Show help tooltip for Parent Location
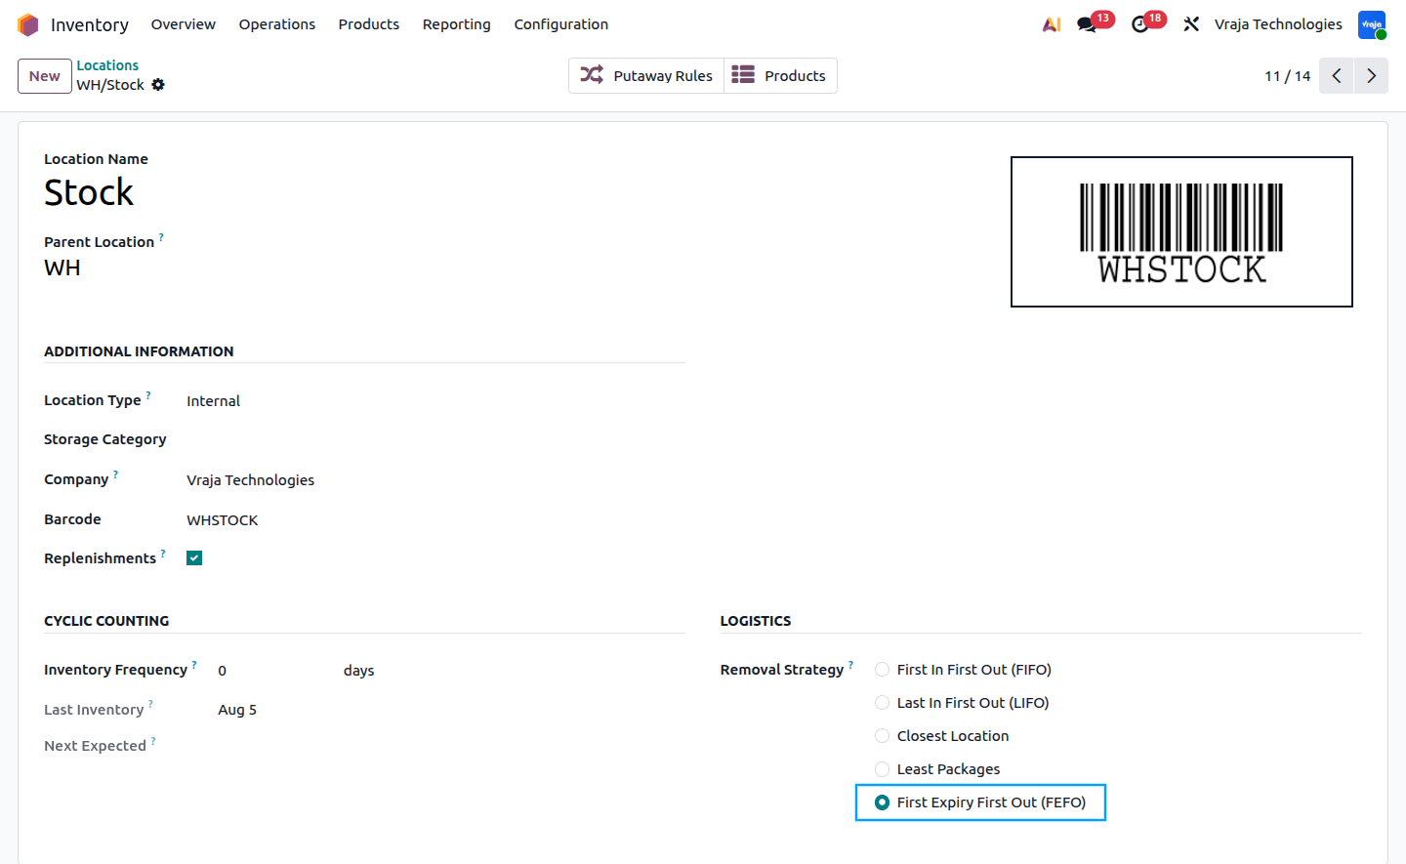The height and width of the screenshot is (864, 1406). tap(161, 237)
